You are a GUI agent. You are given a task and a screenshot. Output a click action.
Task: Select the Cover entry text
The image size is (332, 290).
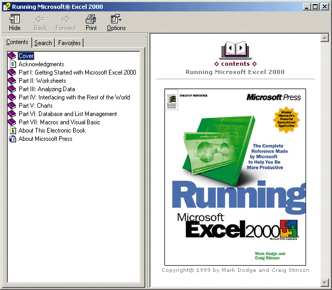26,56
